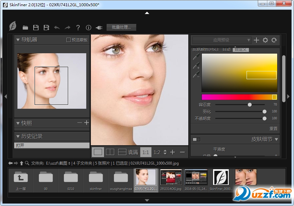Switch to single image view mode
The height and width of the screenshot is (206, 294).
[98, 152]
